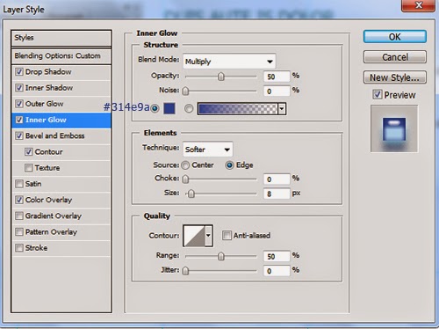439x329 pixels.
Task: Close the Layer Style dialog
Action: pyautogui.click(x=419, y=5)
